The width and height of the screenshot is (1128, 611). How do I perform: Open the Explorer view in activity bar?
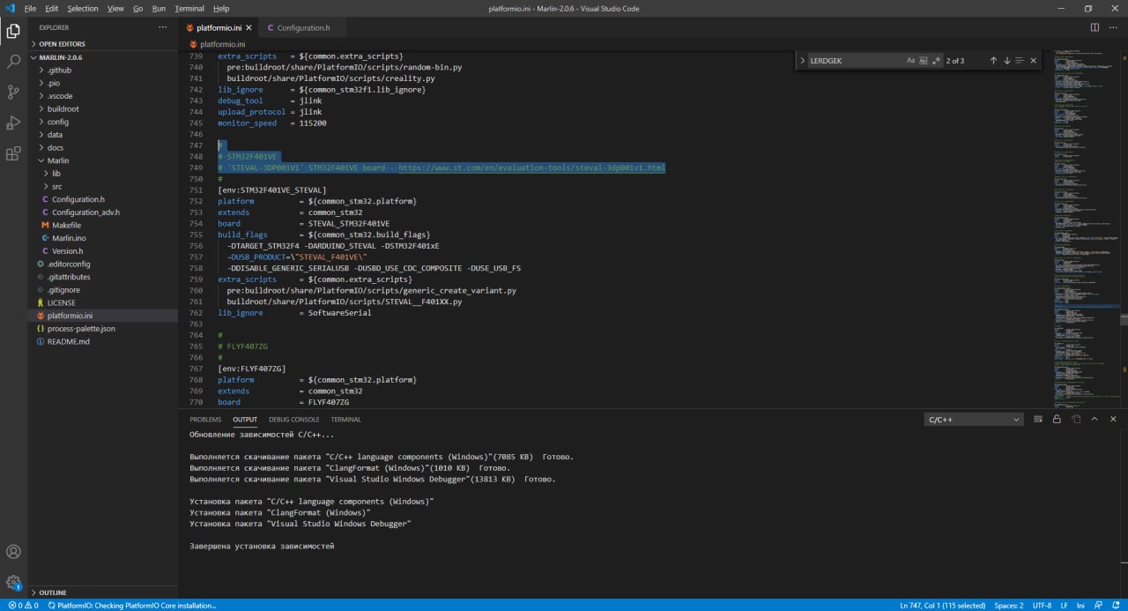pos(13,31)
